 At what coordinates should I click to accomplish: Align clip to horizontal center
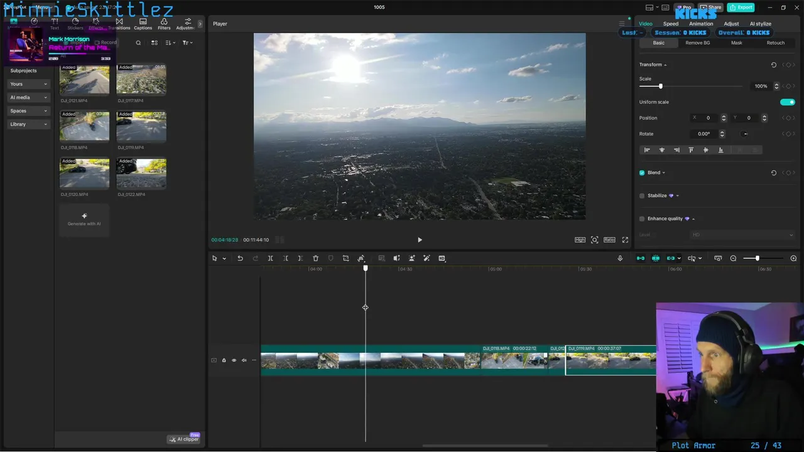coord(661,150)
